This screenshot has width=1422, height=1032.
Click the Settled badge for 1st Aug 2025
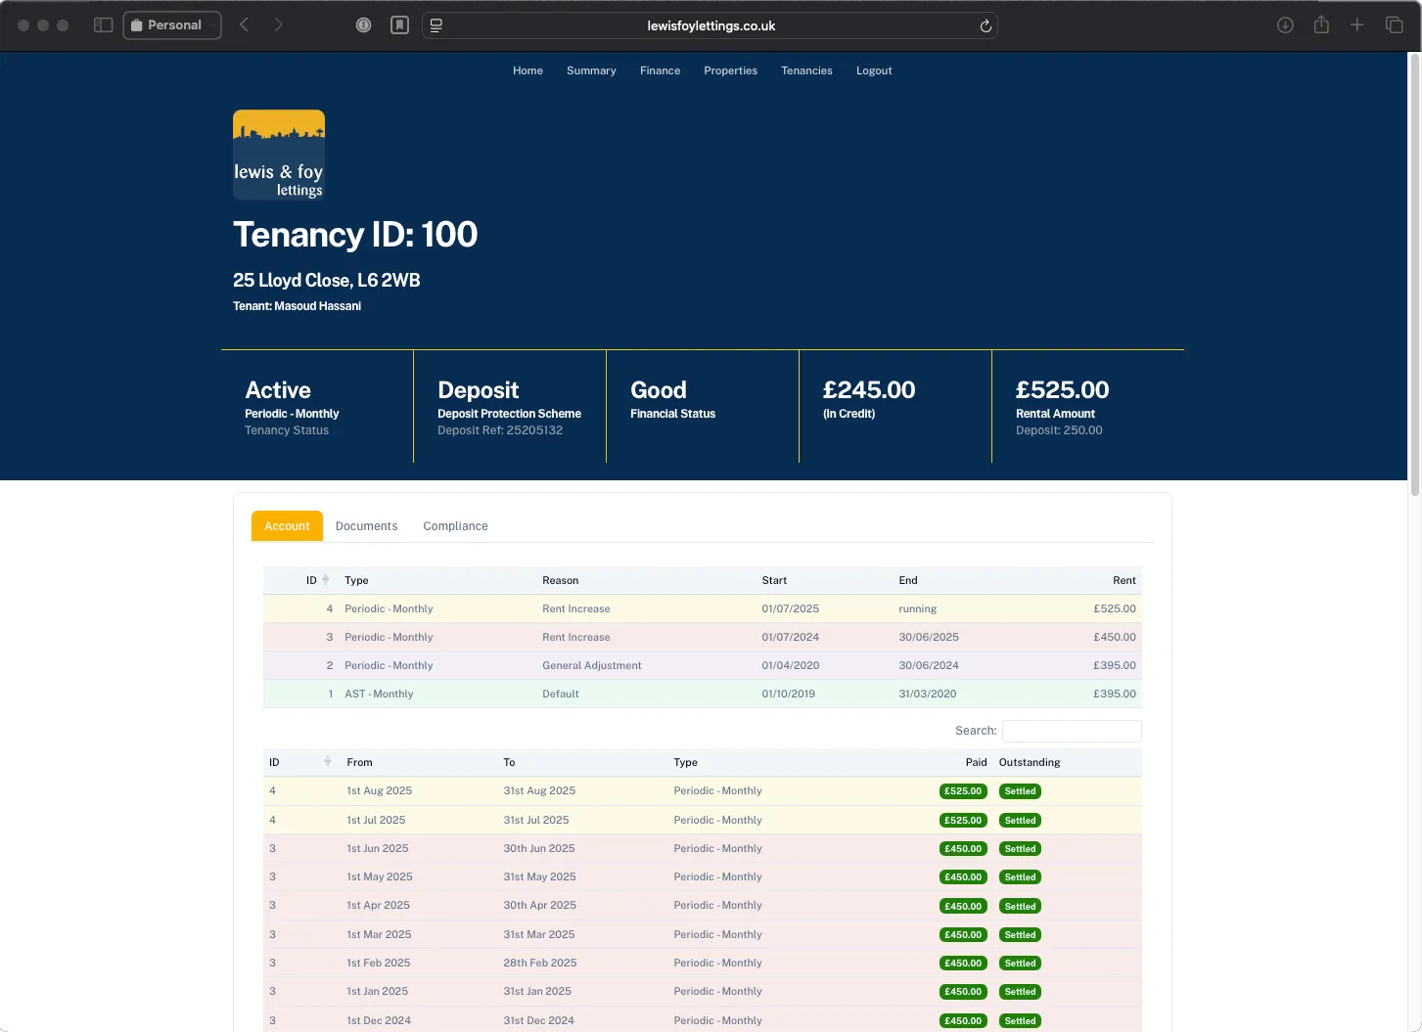(1020, 790)
